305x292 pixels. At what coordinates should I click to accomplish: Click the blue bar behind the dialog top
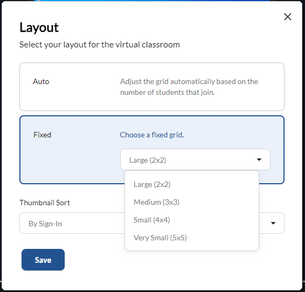pos(152,1)
